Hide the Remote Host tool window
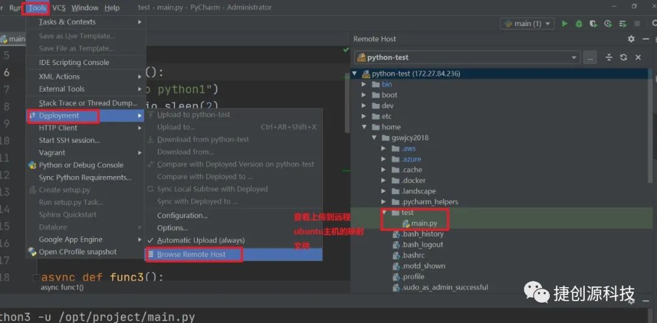The image size is (657, 323). pos(645,39)
